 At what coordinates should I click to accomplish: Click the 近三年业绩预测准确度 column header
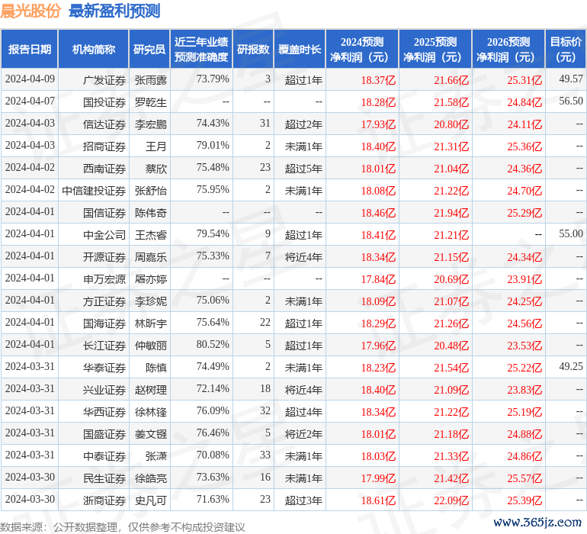coord(201,49)
